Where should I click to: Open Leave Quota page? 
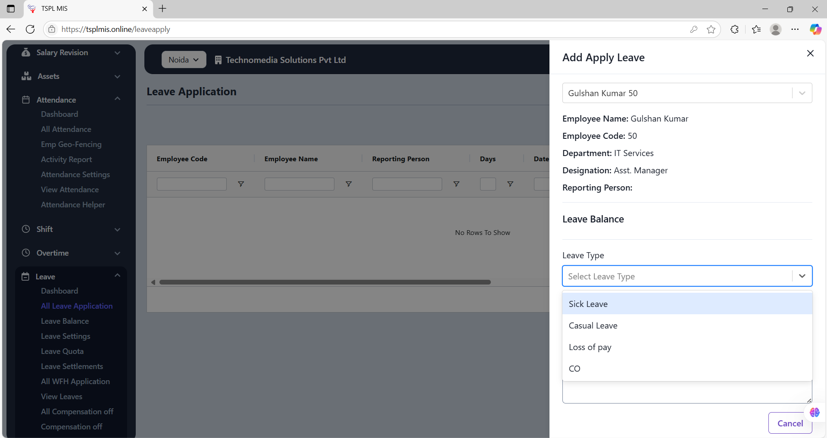point(62,351)
